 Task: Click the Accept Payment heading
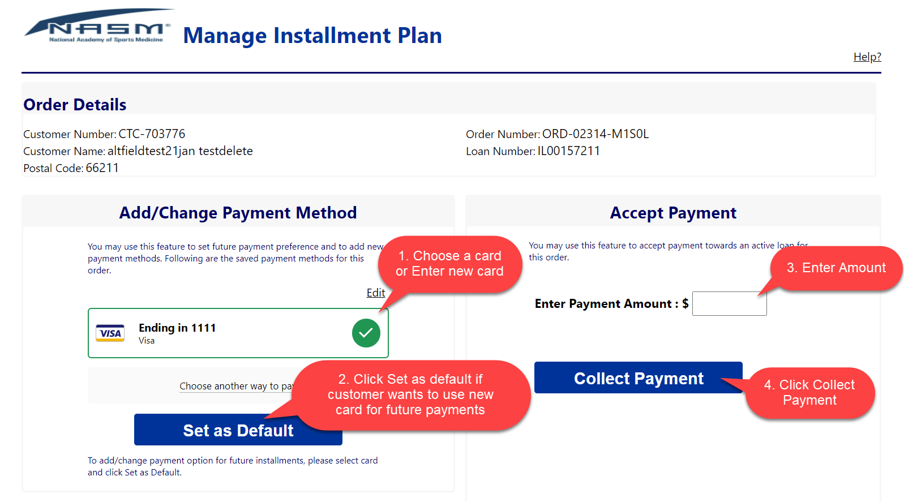point(673,213)
